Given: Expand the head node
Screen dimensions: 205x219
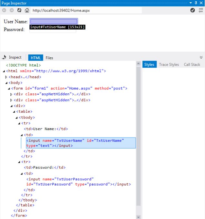Looking at the screenshot, I should (x=6, y=77).
